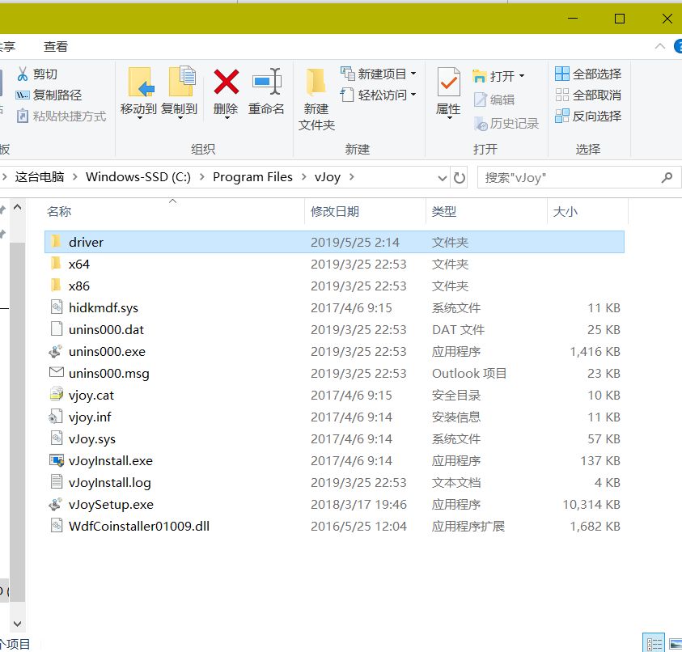Click navigation pane scroll up arrow
682x652 pixels.
(18, 207)
